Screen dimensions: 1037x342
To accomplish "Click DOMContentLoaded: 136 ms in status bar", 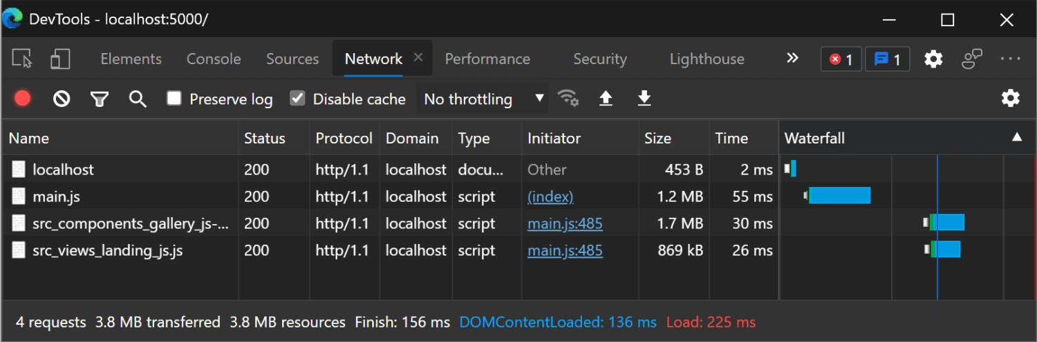I will point(558,322).
